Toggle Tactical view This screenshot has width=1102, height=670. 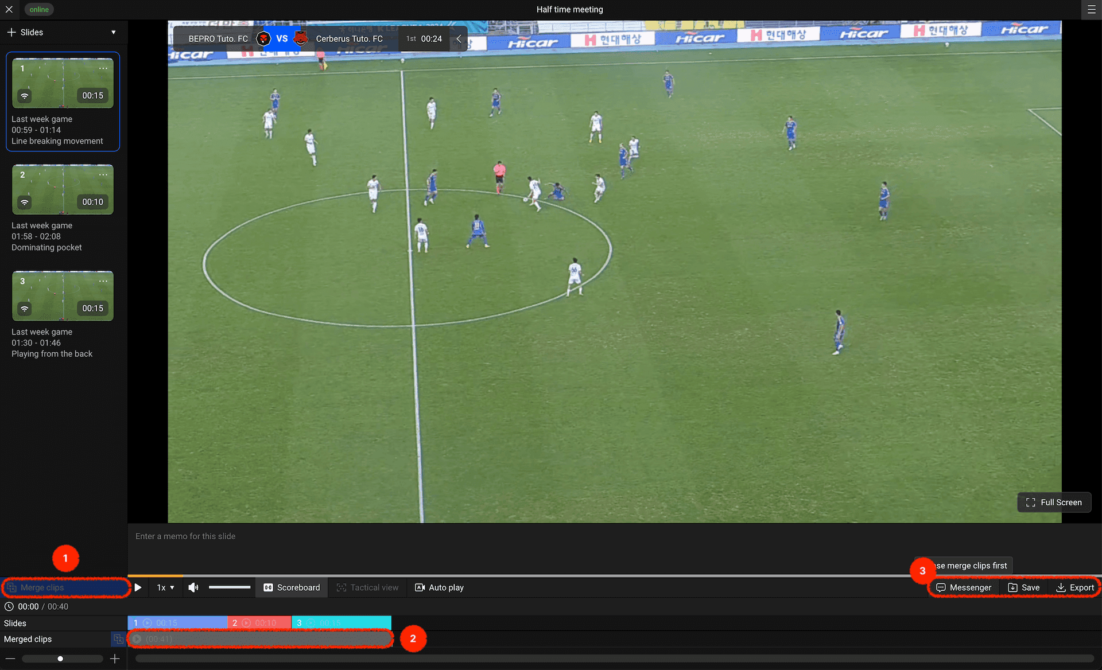[x=367, y=587]
